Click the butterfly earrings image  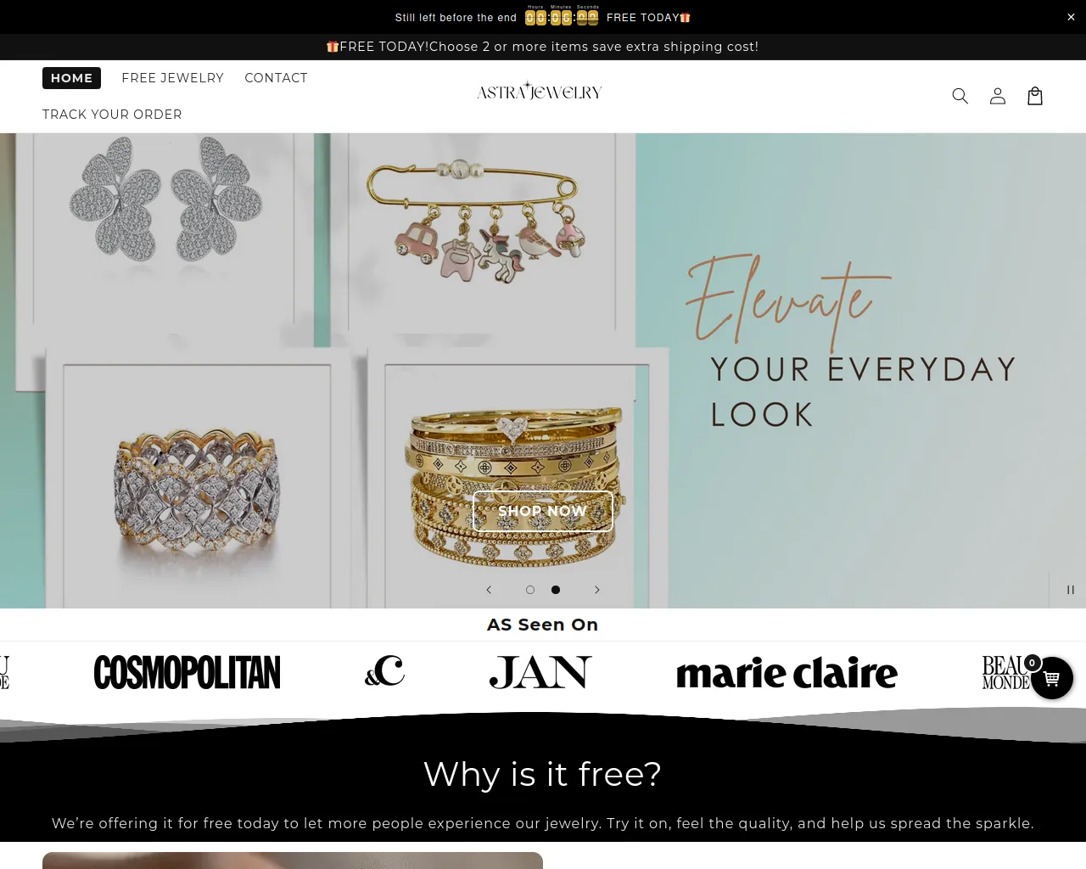coord(165,199)
